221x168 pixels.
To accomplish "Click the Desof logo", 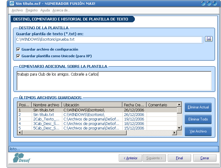I will tap(21, 158).
